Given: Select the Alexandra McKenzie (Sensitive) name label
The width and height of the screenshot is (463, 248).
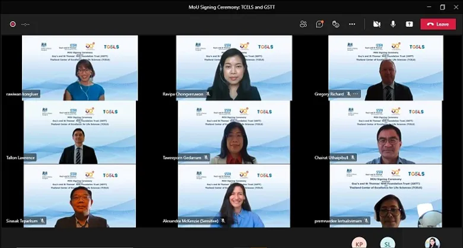Looking at the screenshot, I should (191, 221).
